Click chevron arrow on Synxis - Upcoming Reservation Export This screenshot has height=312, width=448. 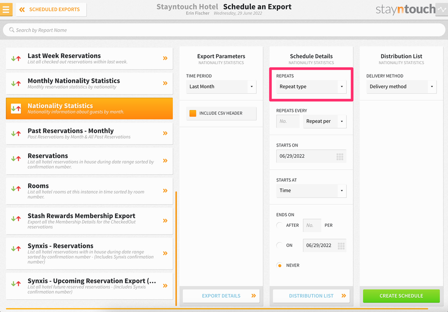[x=165, y=285]
